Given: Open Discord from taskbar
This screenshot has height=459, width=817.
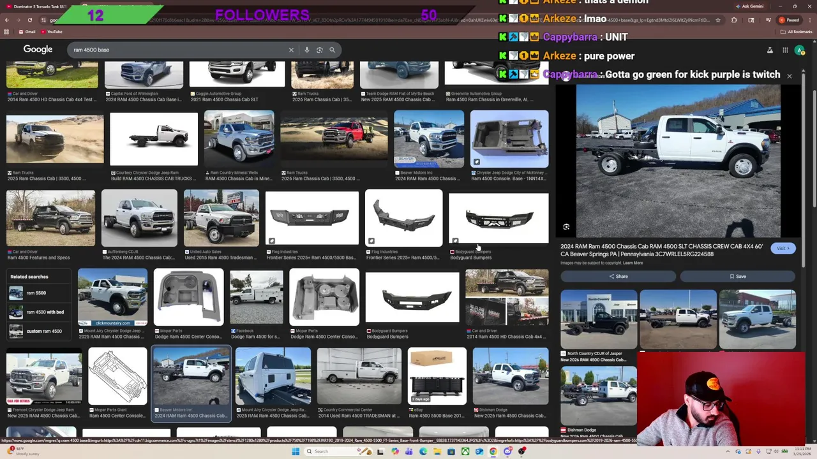Looking at the screenshot, I should (x=507, y=451).
